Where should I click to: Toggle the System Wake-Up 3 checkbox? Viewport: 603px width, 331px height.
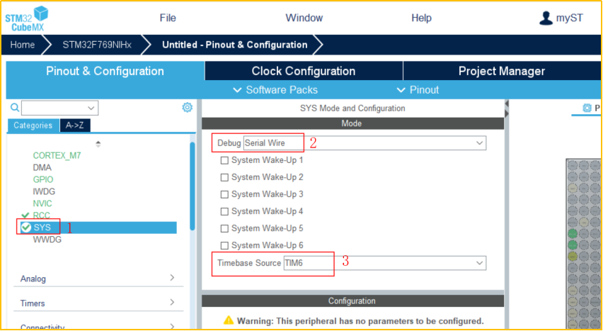[x=224, y=194]
